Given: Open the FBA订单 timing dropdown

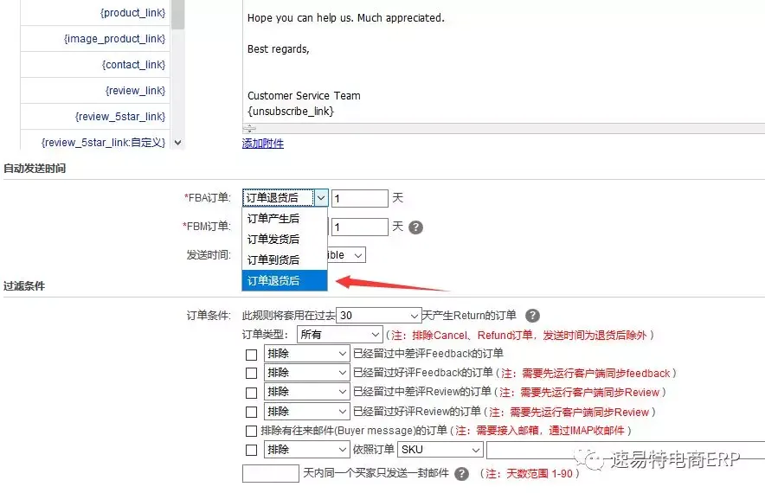Looking at the screenshot, I should (285, 198).
